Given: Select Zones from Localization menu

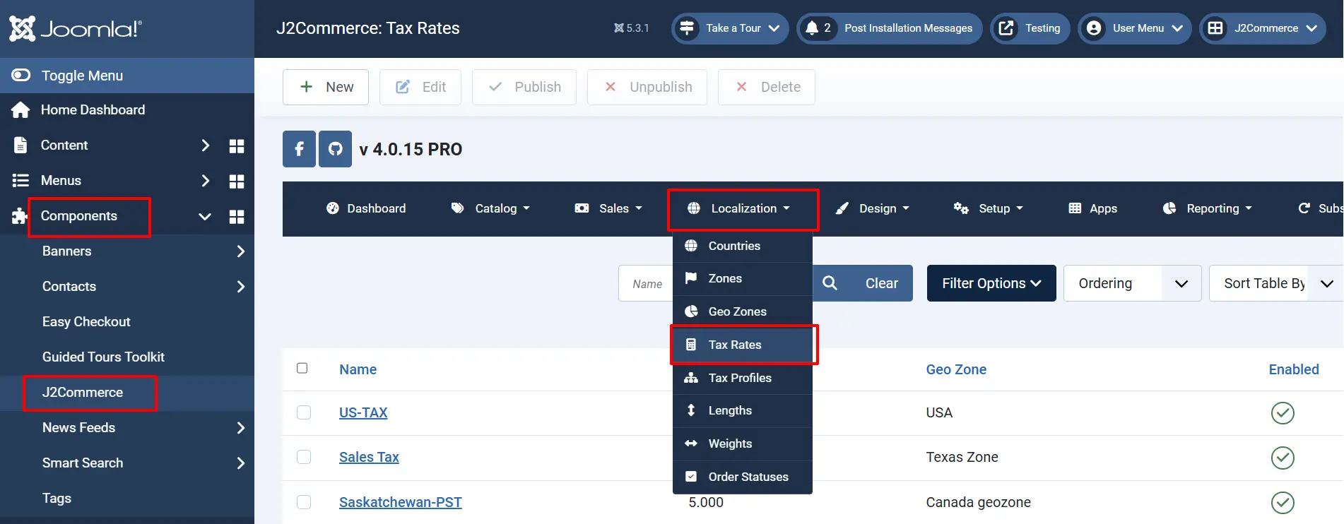Looking at the screenshot, I should (743, 278).
